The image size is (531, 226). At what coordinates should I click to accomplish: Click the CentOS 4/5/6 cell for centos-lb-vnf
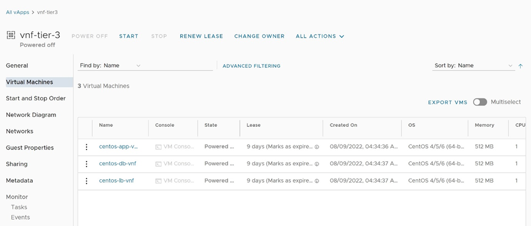(x=436, y=180)
